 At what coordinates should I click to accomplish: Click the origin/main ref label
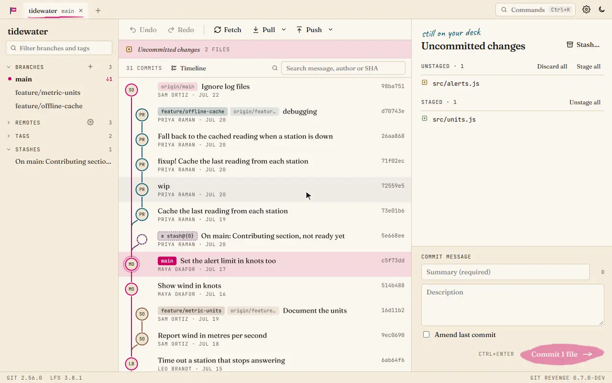(x=177, y=87)
